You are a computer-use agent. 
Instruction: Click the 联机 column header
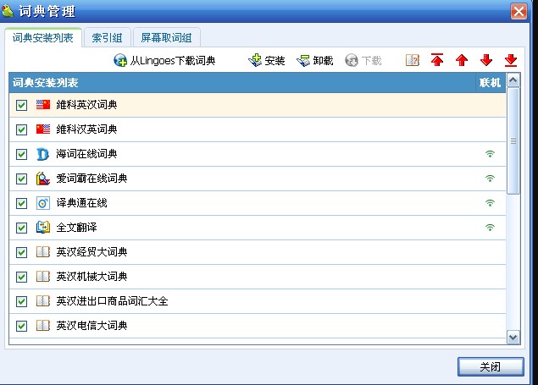point(490,83)
